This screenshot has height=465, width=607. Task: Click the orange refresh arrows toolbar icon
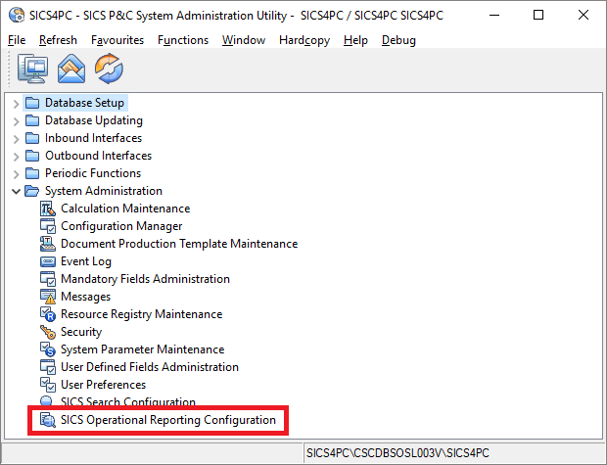(109, 70)
